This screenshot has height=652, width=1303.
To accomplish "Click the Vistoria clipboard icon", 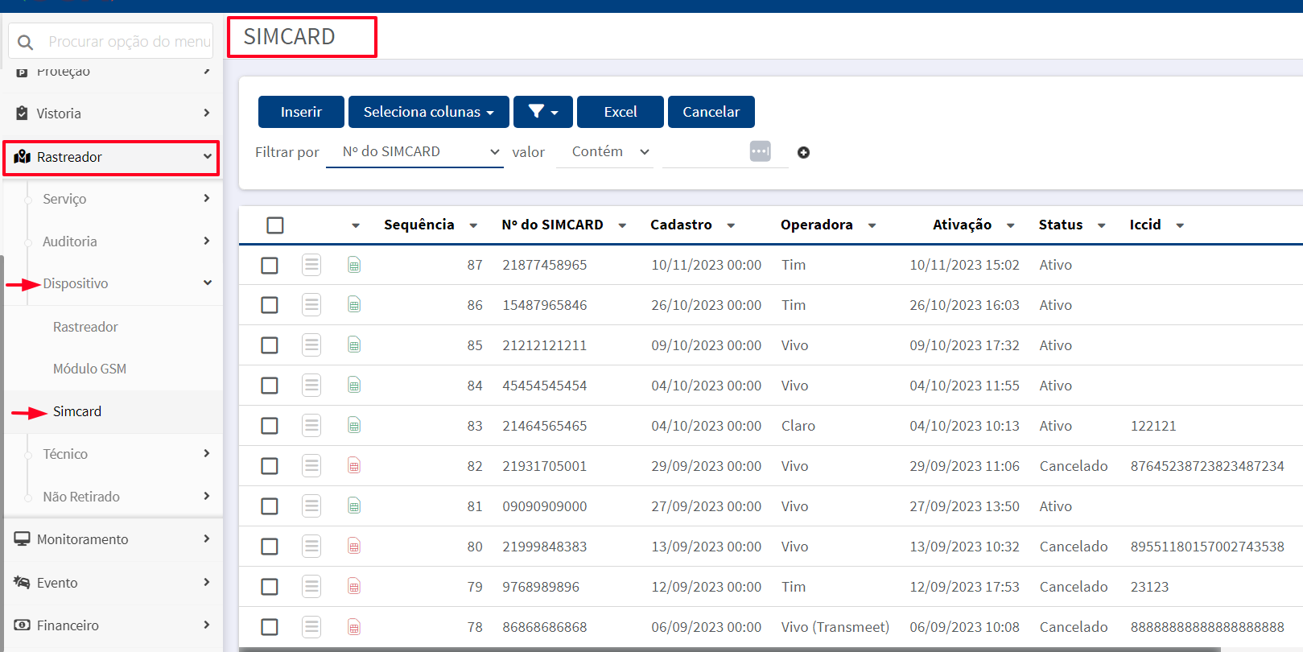I will click(22, 113).
